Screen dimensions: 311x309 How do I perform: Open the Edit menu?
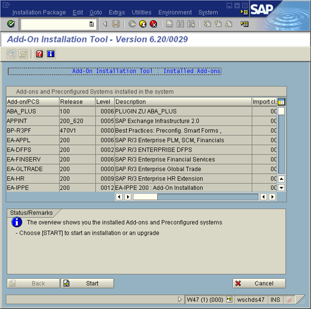click(78, 12)
